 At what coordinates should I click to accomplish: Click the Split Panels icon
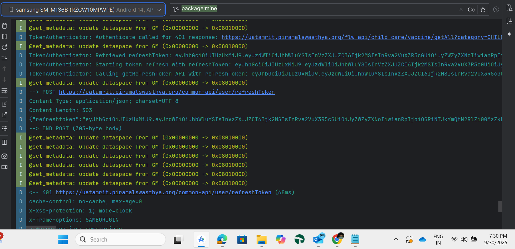(4, 142)
